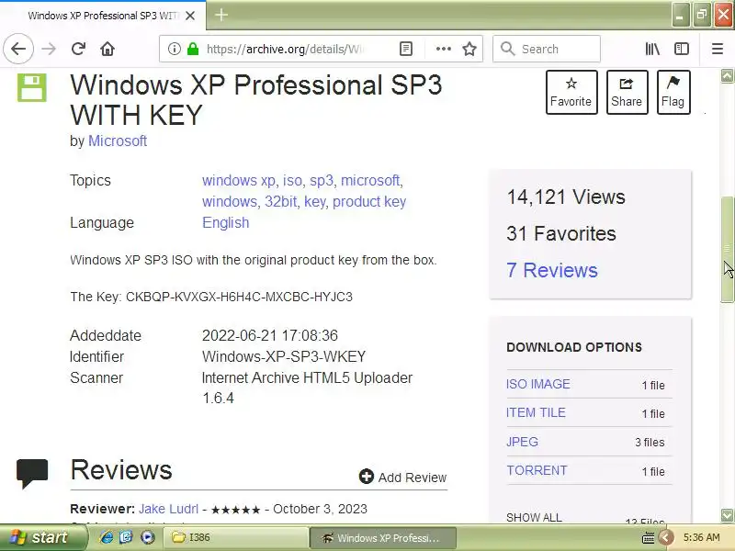
Task: Open the 'key' topic link
Action: pyautogui.click(x=314, y=202)
